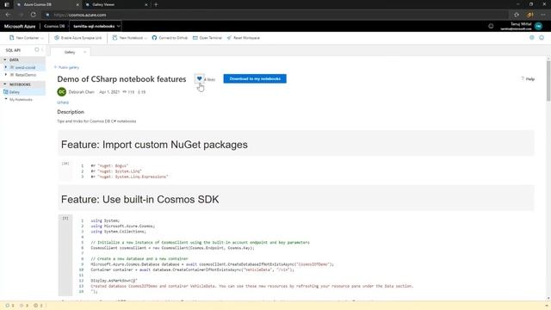551x310 pixels.
Task: Collapse the NOTEBOOKS section
Action: [x=5, y=84]
